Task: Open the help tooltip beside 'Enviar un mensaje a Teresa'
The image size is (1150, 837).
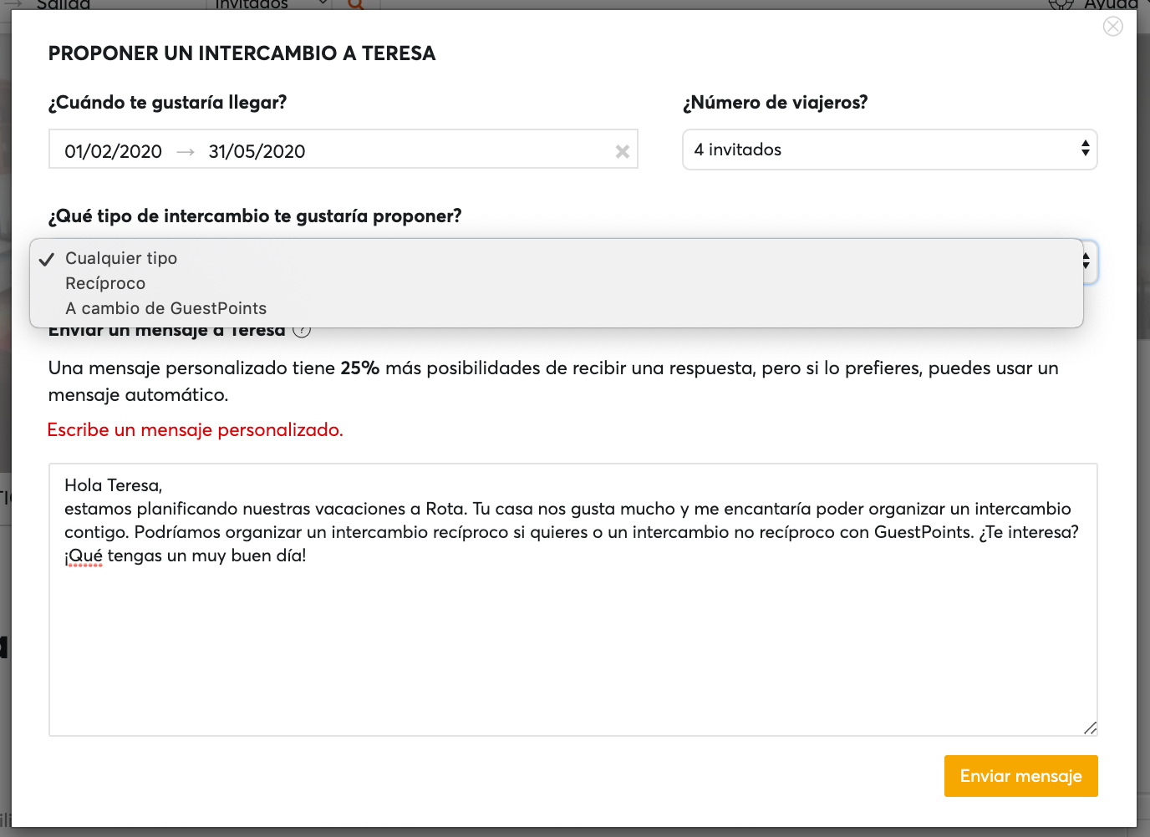Action: pyautogui.click(x=303, y=331)
